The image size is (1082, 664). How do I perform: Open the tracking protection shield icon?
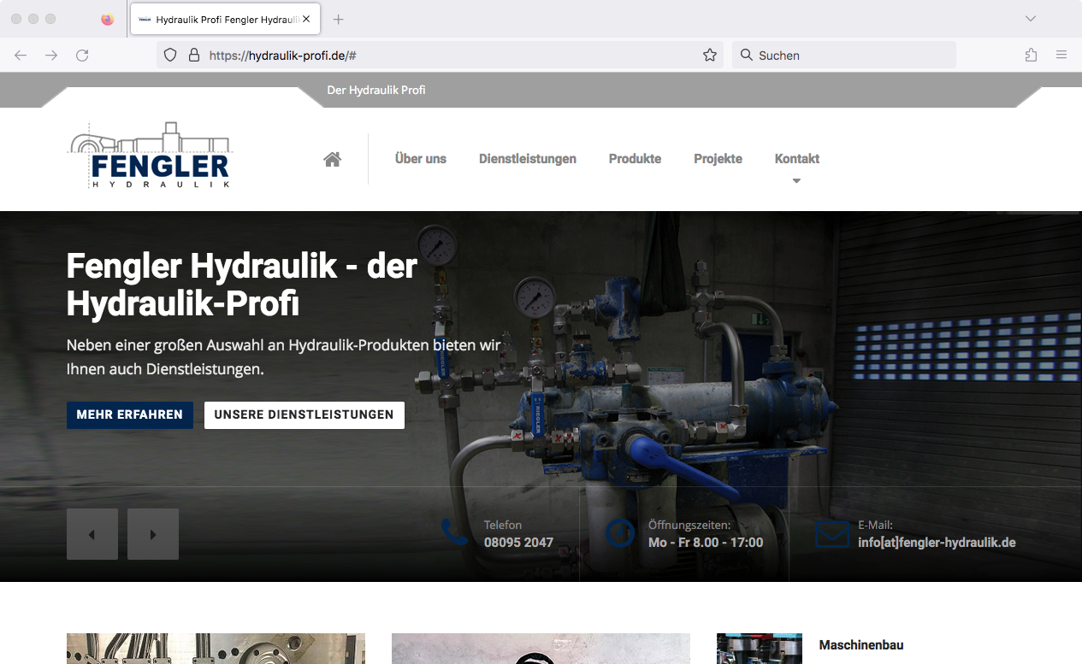coord(170,55)
